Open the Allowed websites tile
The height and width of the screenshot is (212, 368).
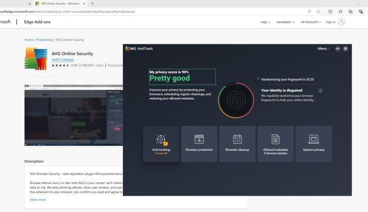pyautogui.click(x=275, y=144)
